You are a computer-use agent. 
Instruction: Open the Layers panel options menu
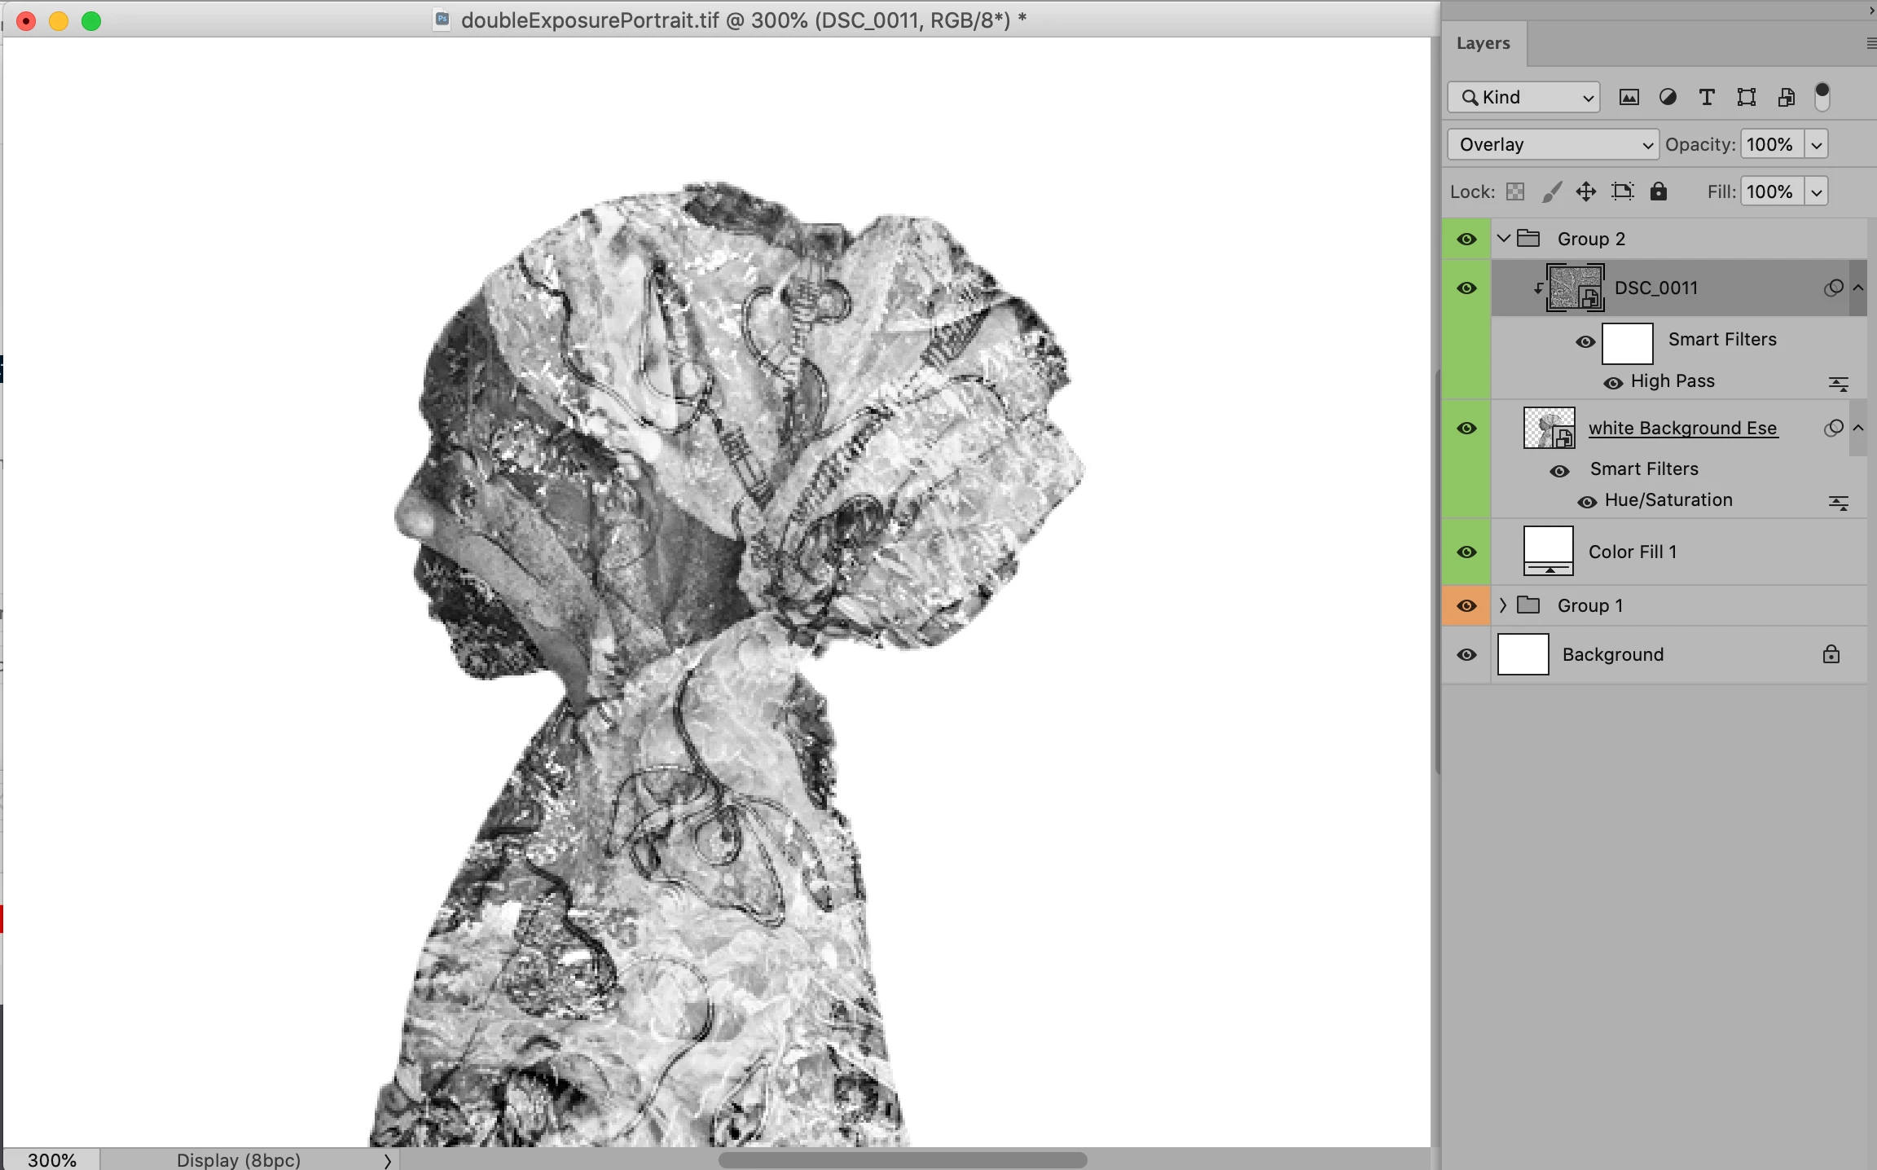(x=1870, y=44)
